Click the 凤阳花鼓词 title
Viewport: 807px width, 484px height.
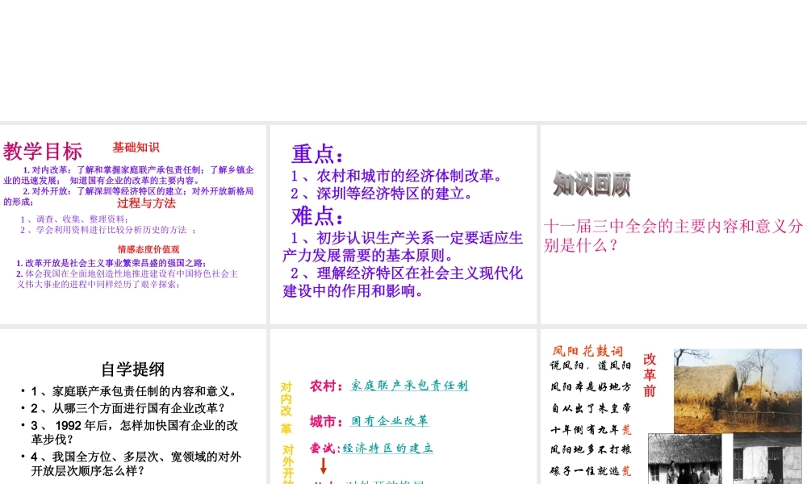[587, 351]
